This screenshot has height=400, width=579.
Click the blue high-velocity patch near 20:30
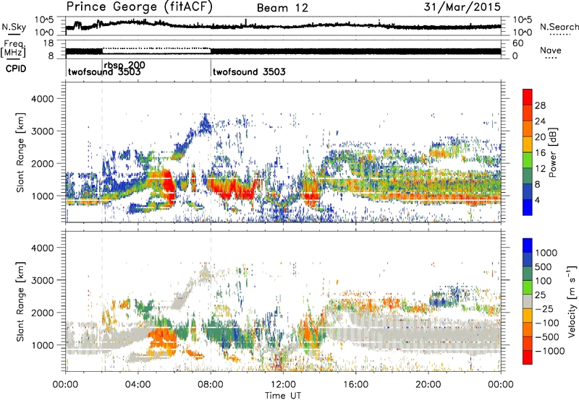pyautogui.click(x=438, y=302)
